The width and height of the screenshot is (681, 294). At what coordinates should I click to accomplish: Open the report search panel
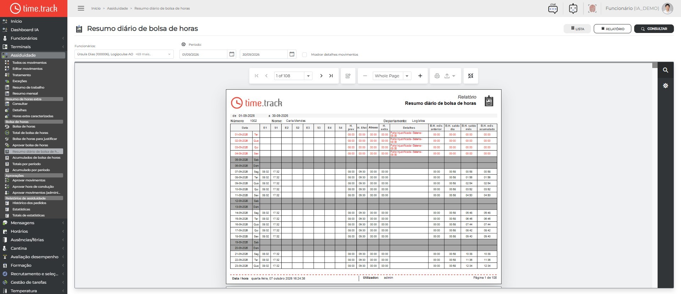click(x=666, y=70)
